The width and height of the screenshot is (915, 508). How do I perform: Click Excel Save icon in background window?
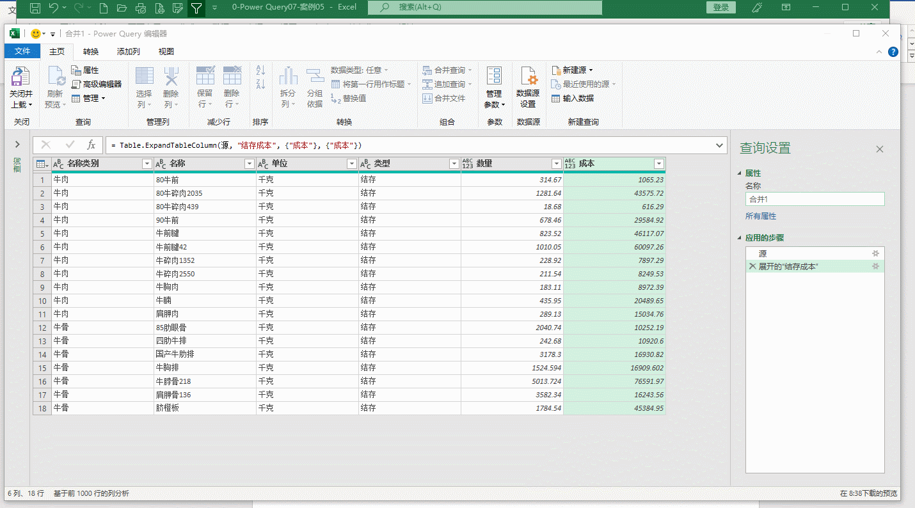coord(35,8)
